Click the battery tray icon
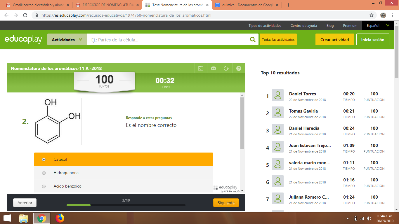399x224 pixels. point(355,218)
